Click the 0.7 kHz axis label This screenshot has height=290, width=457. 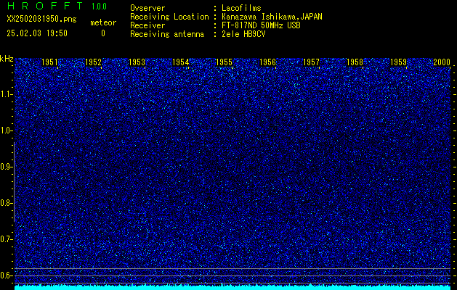pyautogui.click(x=6, y=239)
